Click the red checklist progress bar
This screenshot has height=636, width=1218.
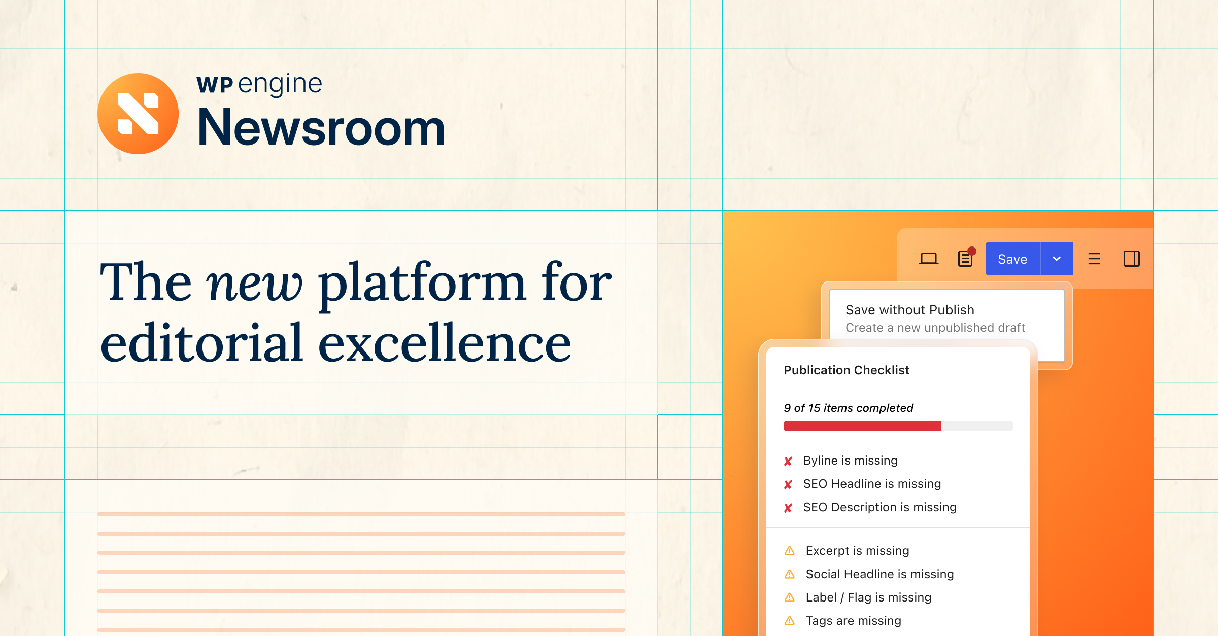click(862, 426)
